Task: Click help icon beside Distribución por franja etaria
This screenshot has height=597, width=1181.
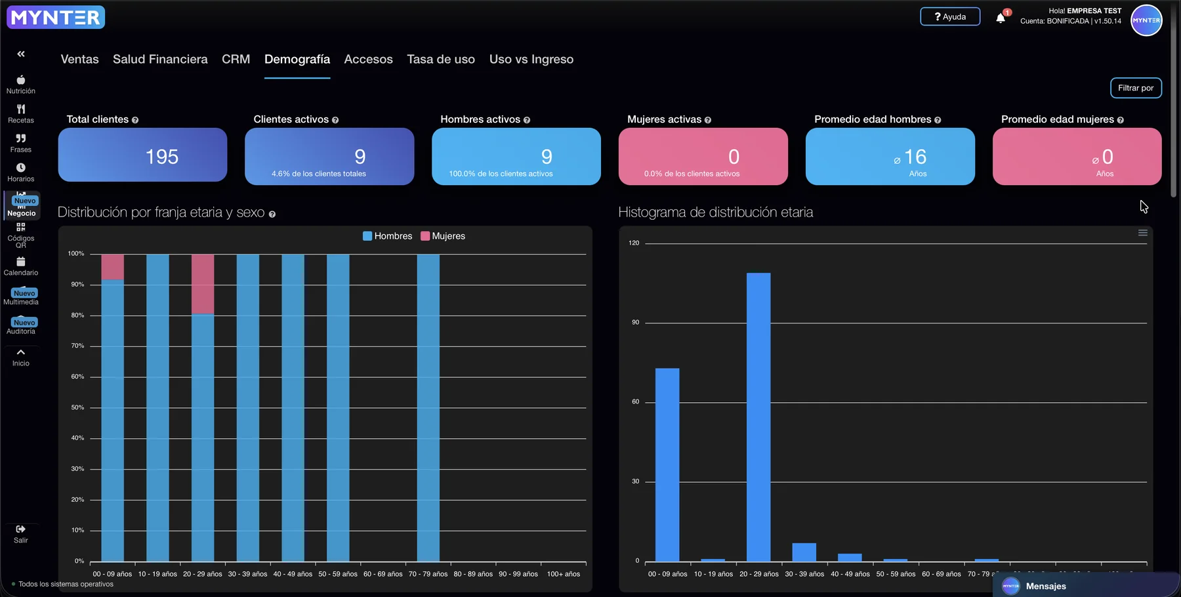Action: [x=272, y=215]
